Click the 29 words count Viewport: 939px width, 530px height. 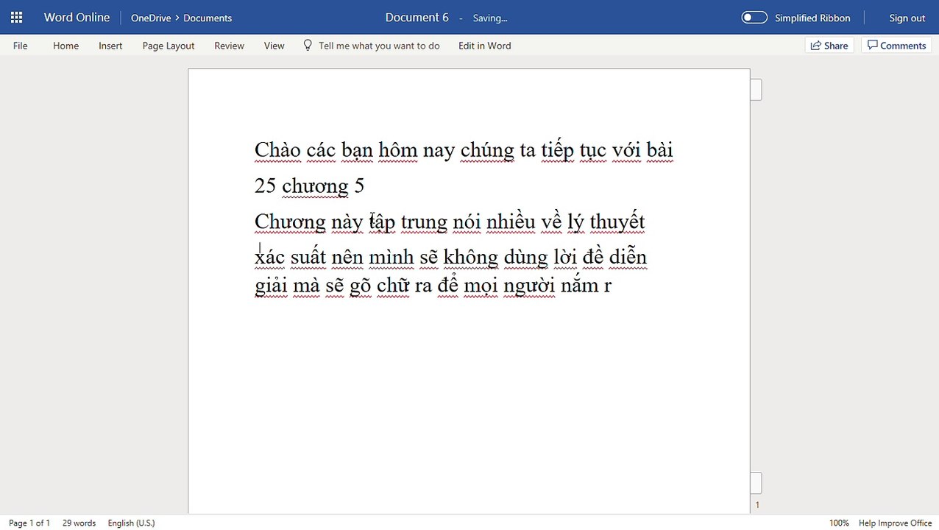pos(79,523)
